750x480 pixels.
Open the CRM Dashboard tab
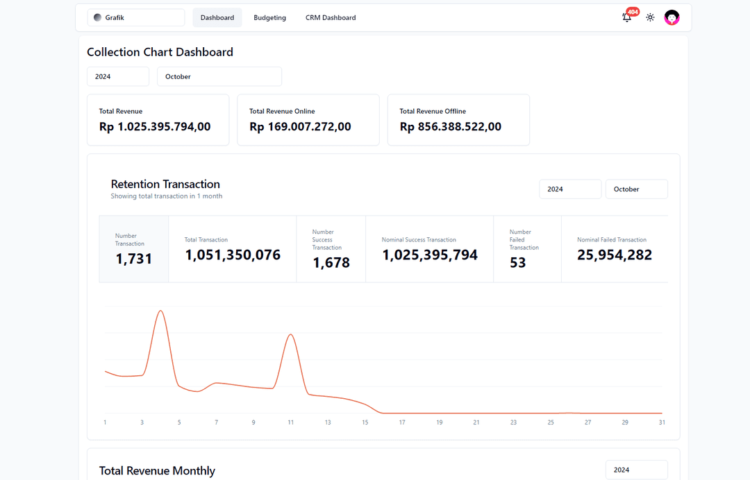331,17
